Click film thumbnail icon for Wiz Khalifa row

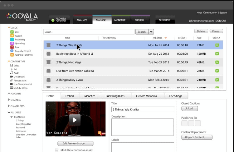coord(48,45)
